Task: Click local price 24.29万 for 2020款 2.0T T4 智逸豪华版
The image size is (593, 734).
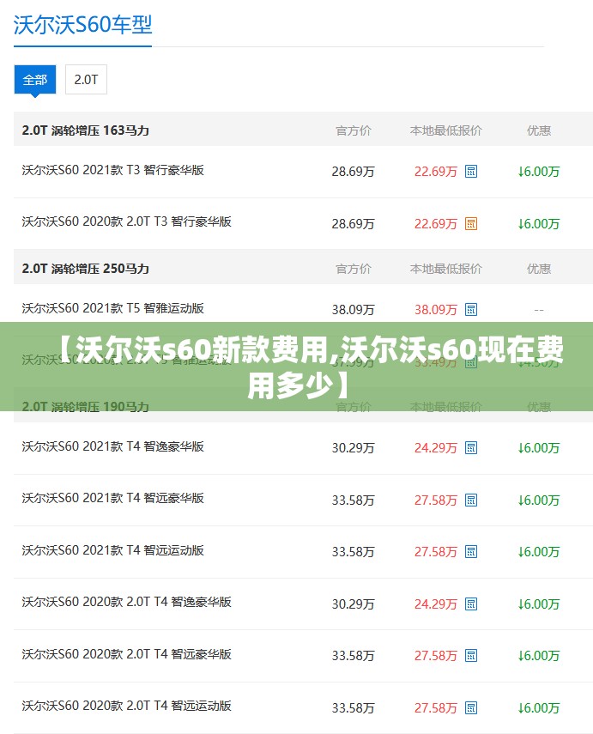Action: pyautogui.click(x=436, y=604)
